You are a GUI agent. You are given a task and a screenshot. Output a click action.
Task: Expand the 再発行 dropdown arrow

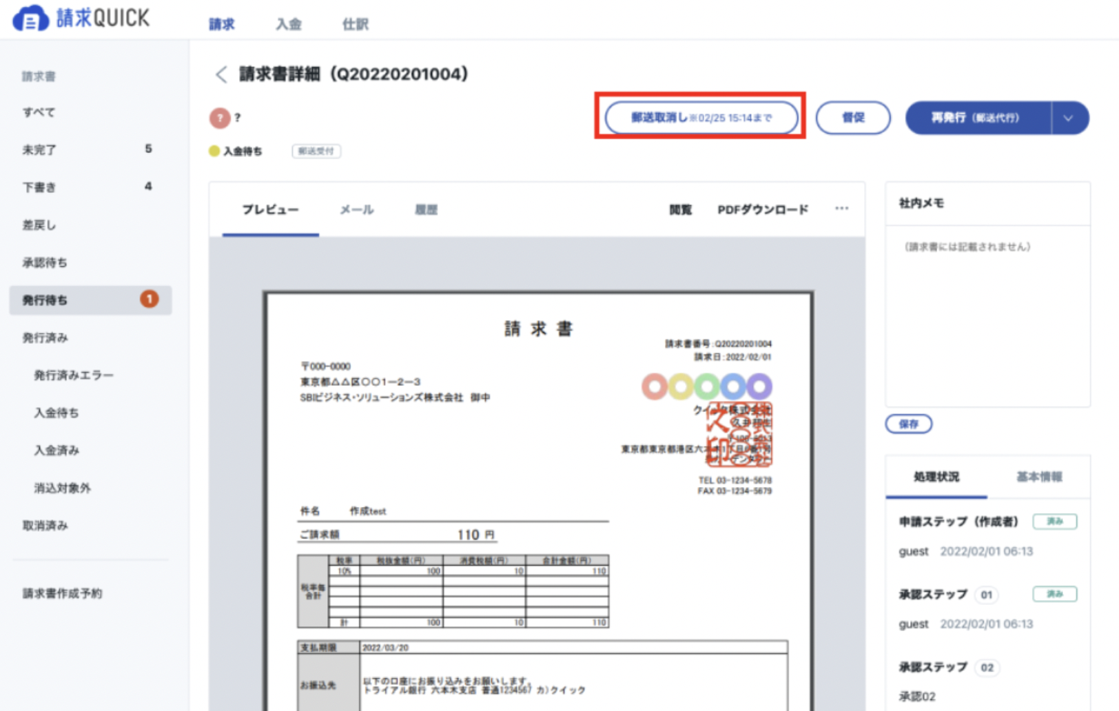[1069, 118]
